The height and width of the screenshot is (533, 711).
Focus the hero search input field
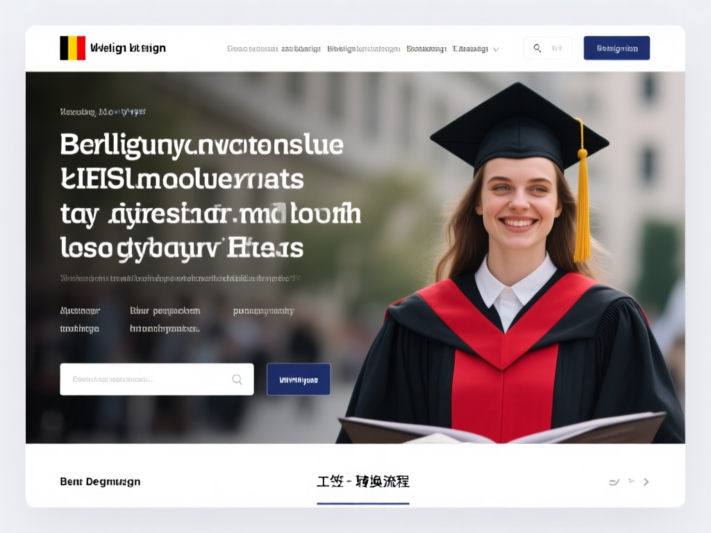(157, 380)
